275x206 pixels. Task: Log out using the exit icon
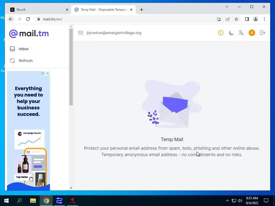coord(263,33)
